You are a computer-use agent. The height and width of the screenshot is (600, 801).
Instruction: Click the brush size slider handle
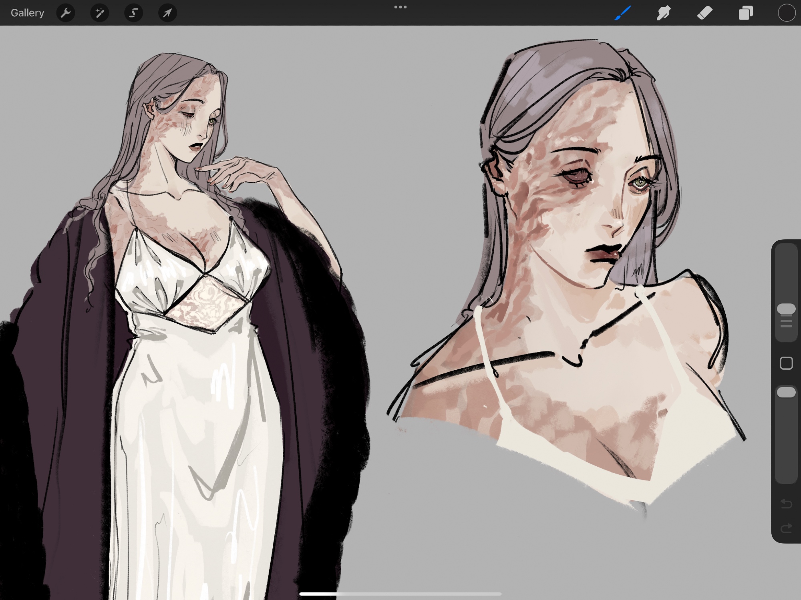click(786, 309)
